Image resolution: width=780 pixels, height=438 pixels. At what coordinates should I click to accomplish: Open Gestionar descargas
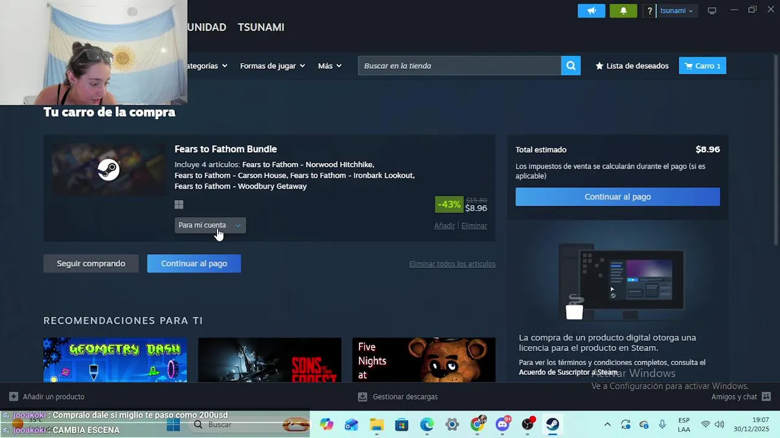[397, 397]
